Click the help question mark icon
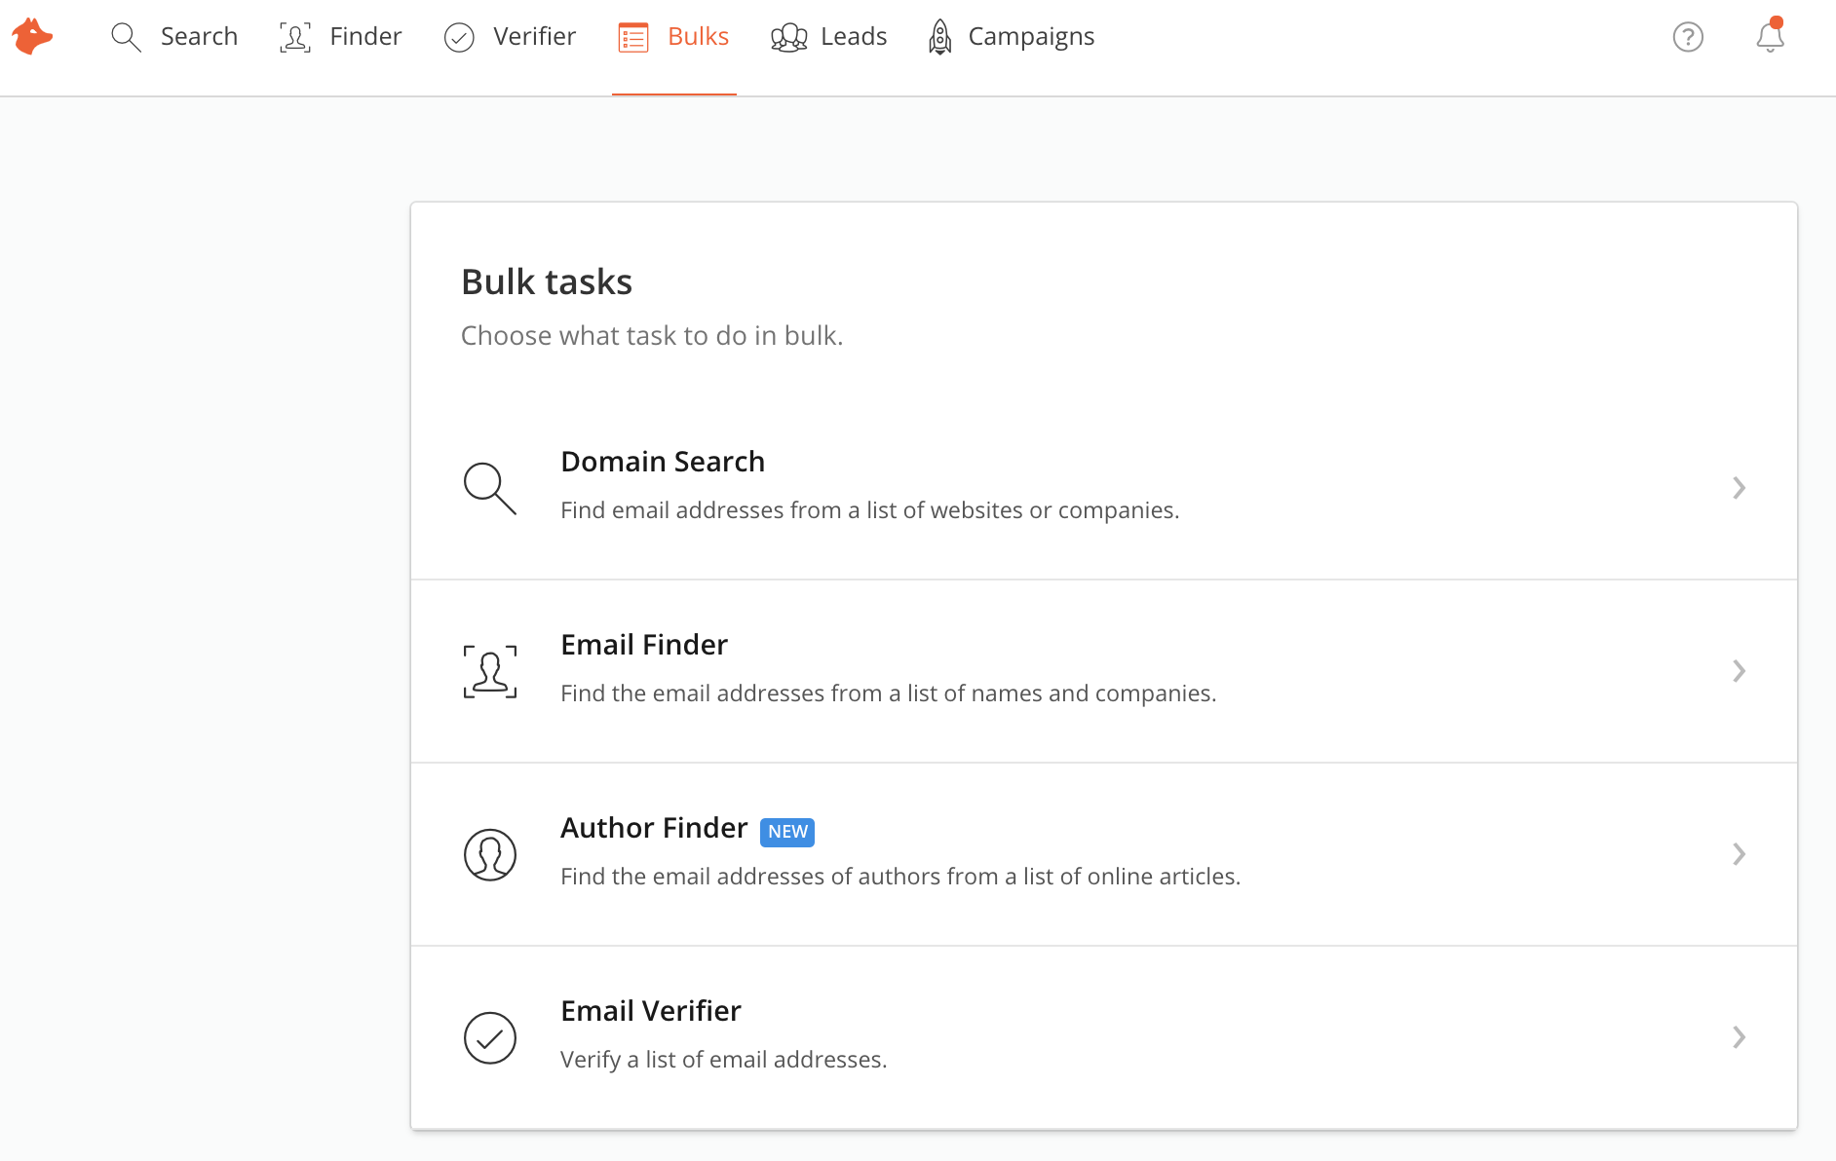This screenshot has width=1836, height=1161. pyautogui.click(x=1688, y=36)
